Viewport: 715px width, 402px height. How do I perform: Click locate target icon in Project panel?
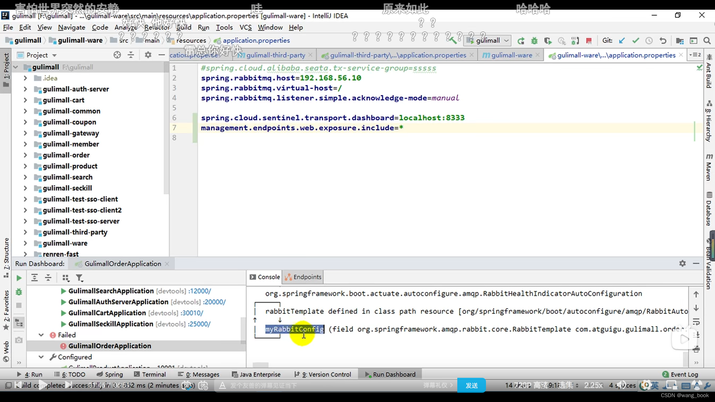(117, 55)
